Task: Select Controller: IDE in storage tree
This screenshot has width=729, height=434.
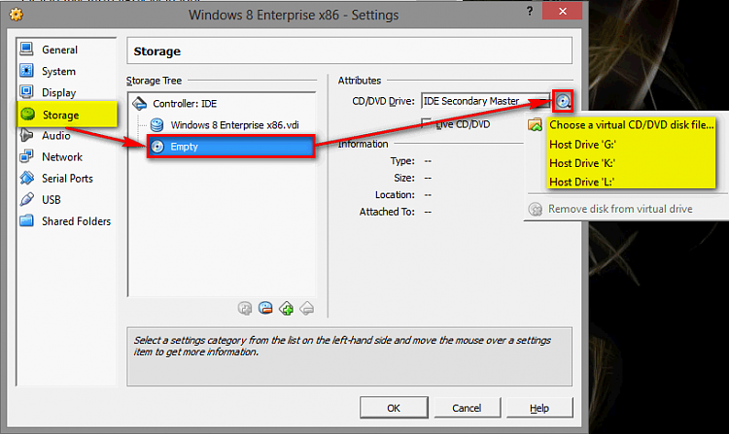Action: coord(185,104)
